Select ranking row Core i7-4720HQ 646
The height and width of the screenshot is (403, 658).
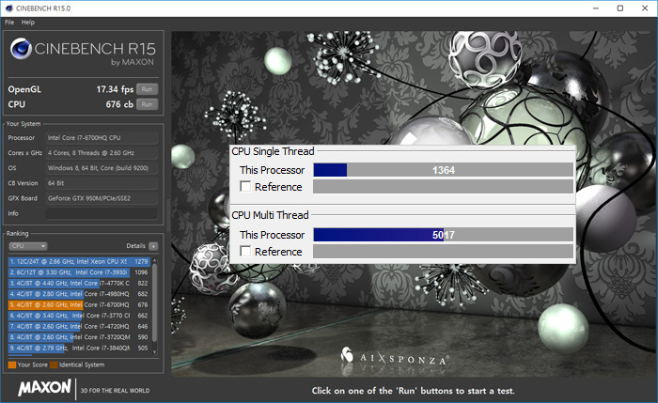(79, 326)
